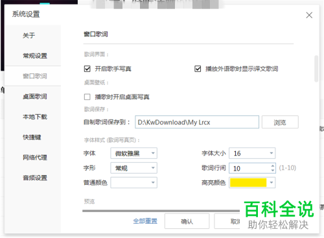Increase 歌词行间 with up arrow
The width and height of the screenshot is (324, 238).
point(273,166)
